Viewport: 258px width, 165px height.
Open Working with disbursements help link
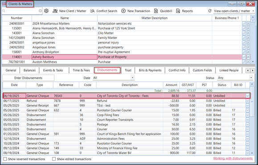pos(233,158)
